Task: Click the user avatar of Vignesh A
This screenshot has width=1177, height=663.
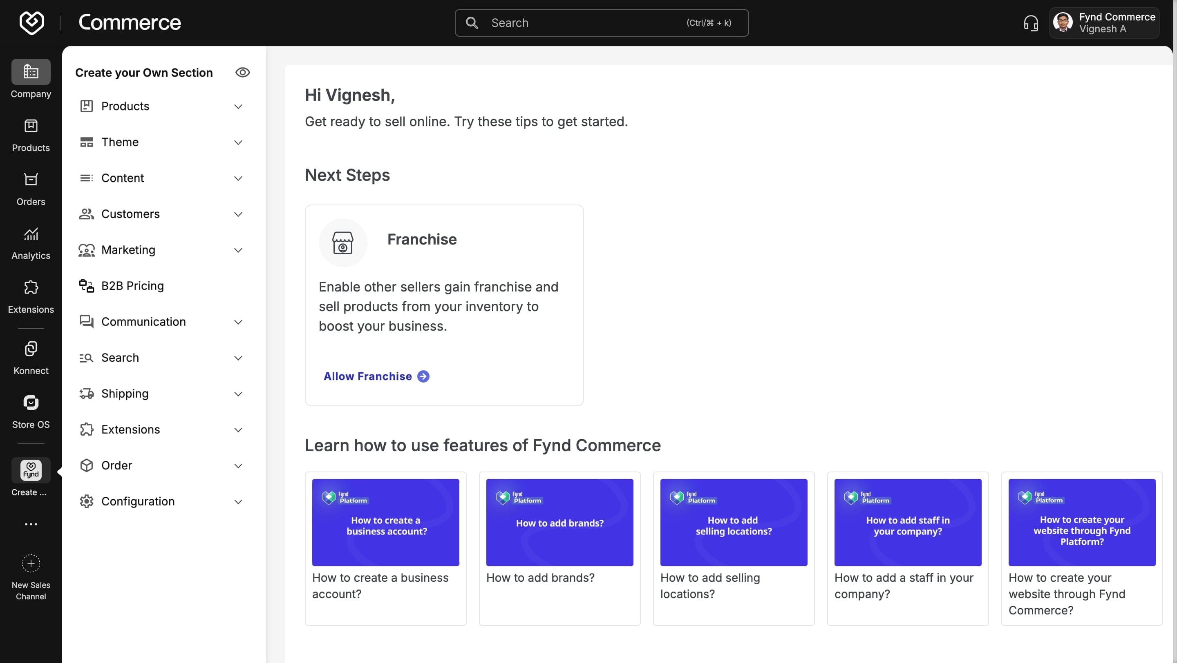Action: click(x=1063, y=22)
